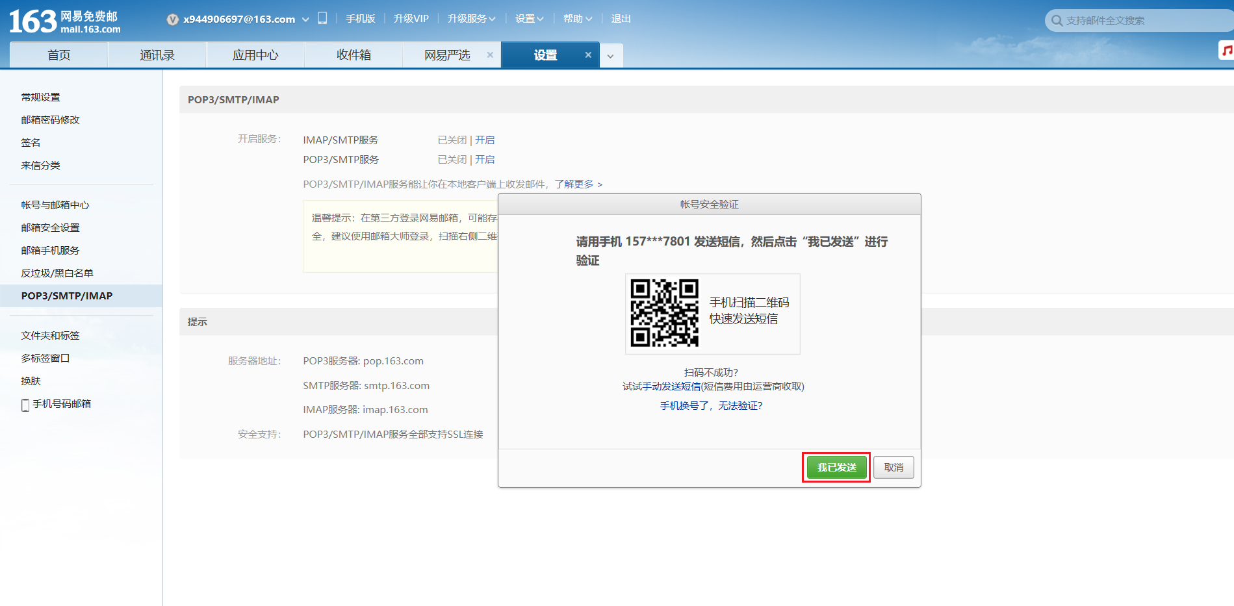Enable IMAP/SMTP service via 开启
This screenshot has height=606, width=1234.
click(x=485, y=140)
